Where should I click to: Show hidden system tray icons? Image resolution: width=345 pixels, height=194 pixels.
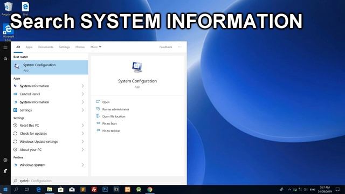(289, 189)
